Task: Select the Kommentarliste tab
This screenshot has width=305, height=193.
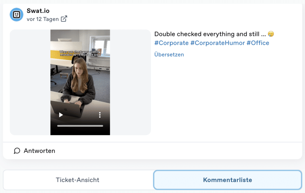Action: (227, 180)
